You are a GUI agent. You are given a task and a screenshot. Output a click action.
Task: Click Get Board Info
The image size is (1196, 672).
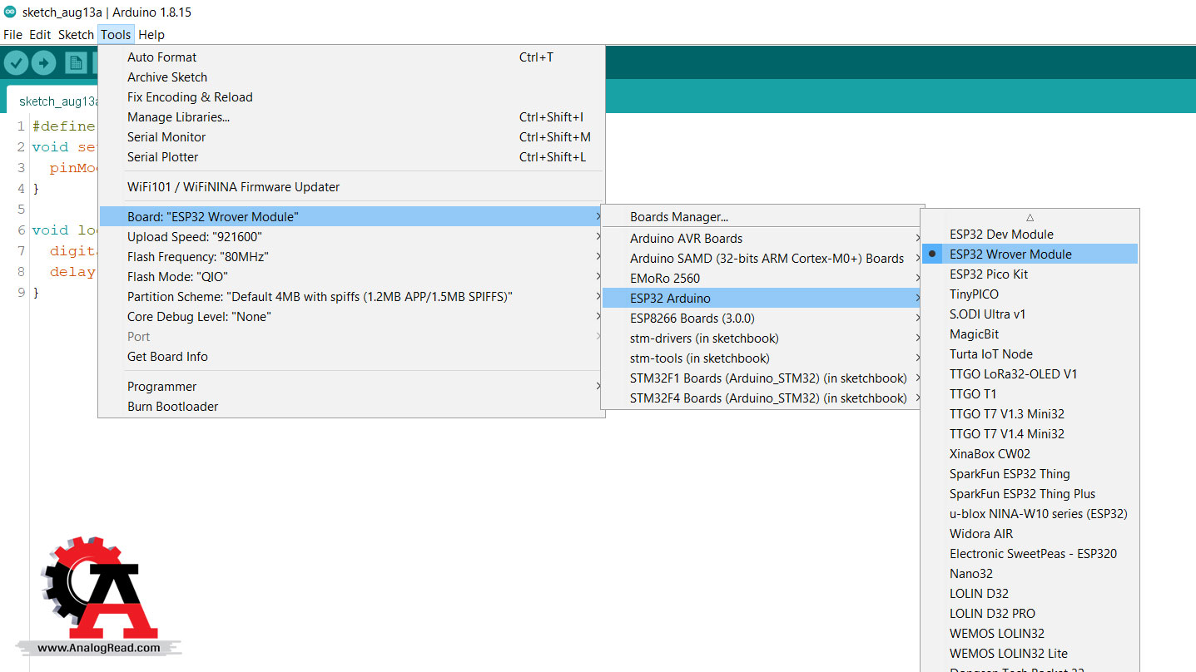point(351,357)
